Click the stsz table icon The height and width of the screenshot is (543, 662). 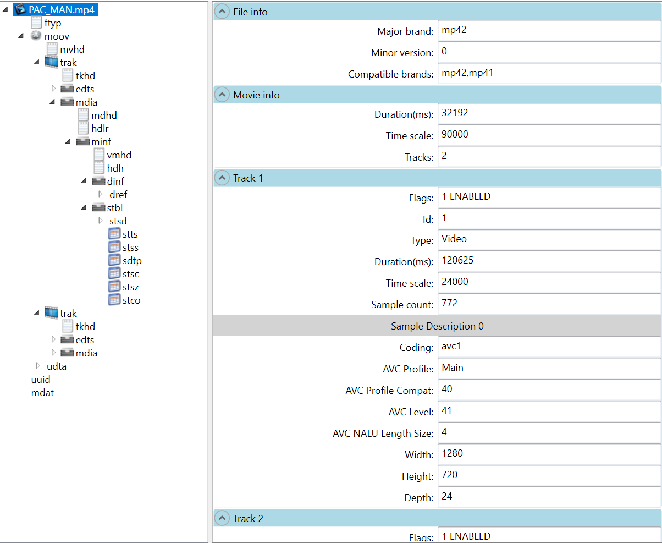pos(114,287)
